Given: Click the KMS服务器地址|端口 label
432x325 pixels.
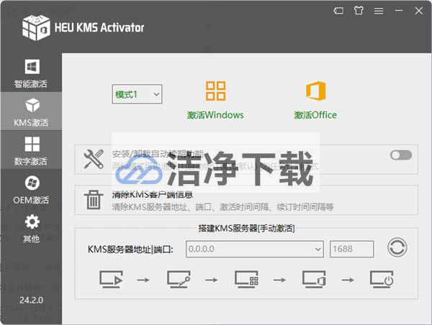Looking at the screenshot, I should tap(130, 250).
